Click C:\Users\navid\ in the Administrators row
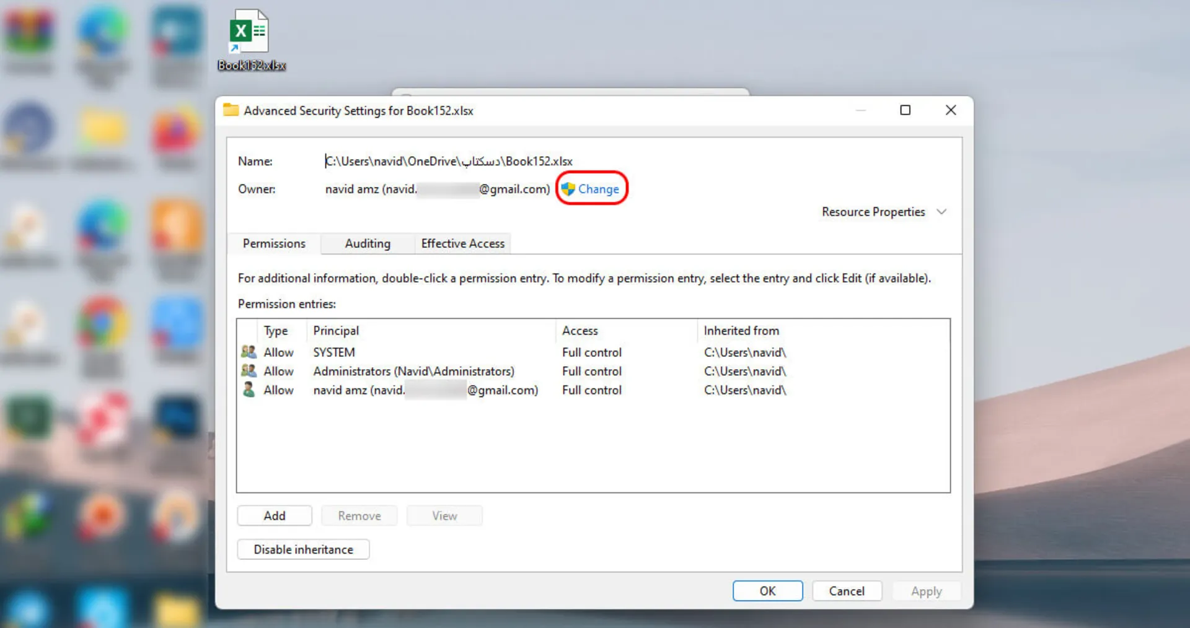This screenshot has height=628, width=1190. point(745,372)
